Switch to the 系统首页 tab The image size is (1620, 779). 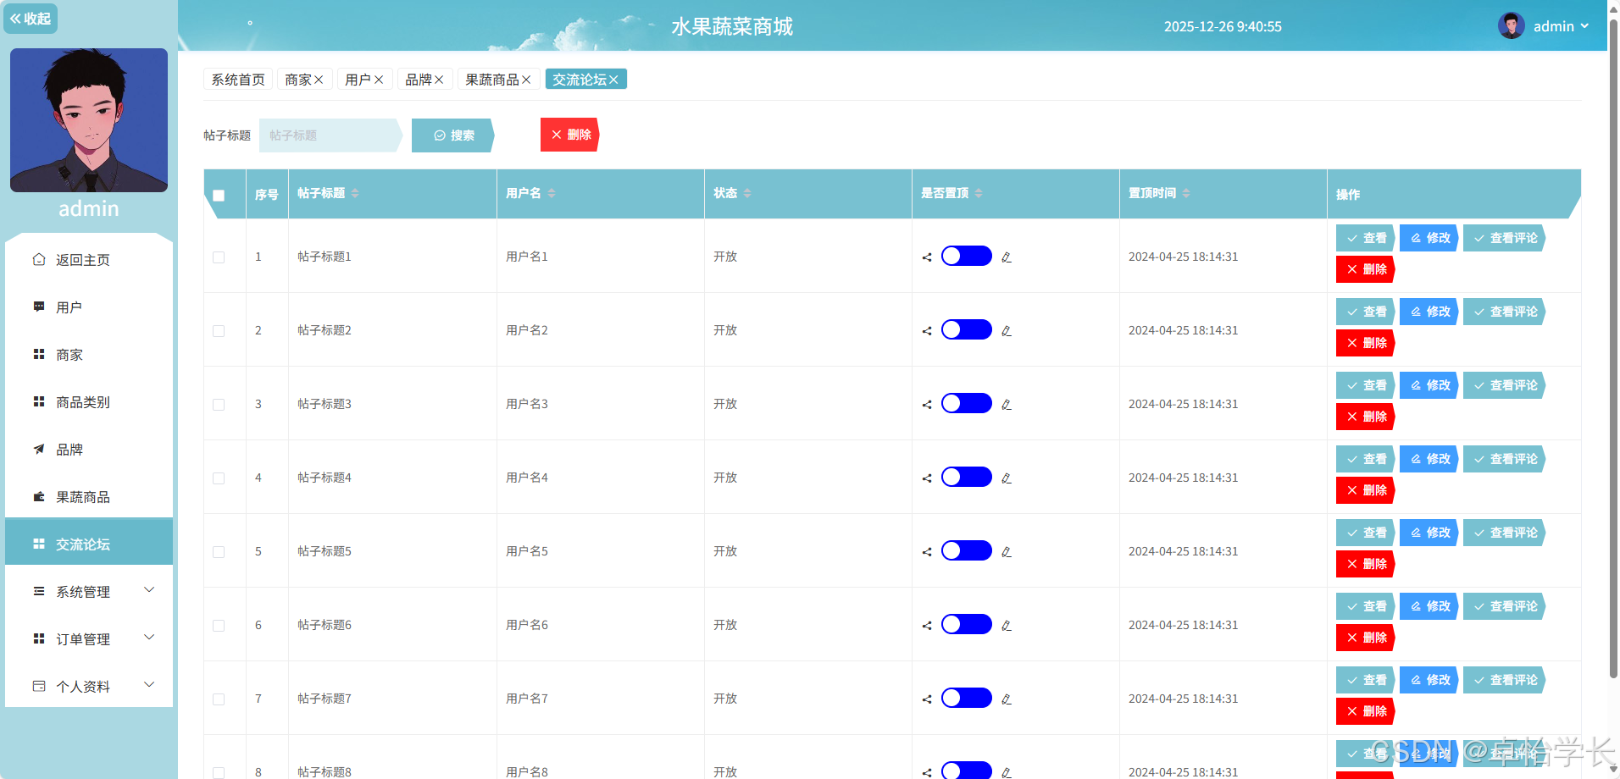(238, 80)
